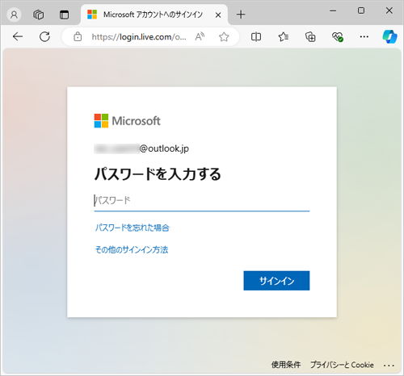Viewport: 404px width, 376px height.
Task: Refresh the current page
Action: [x=44, y=36]
